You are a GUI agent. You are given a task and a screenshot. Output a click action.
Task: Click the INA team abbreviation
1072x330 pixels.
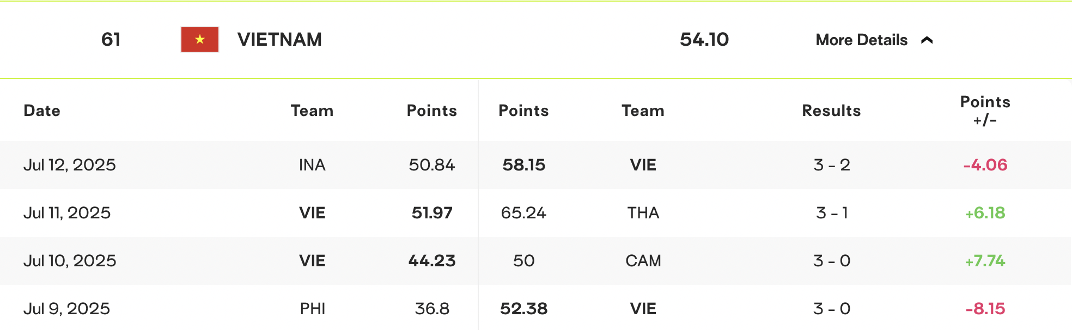tap(312, 165)
